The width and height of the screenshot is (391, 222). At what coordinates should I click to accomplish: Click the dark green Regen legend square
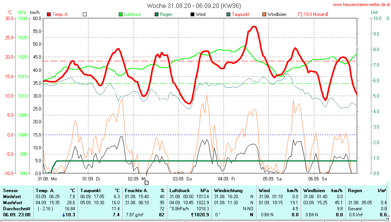click(157, 14)
